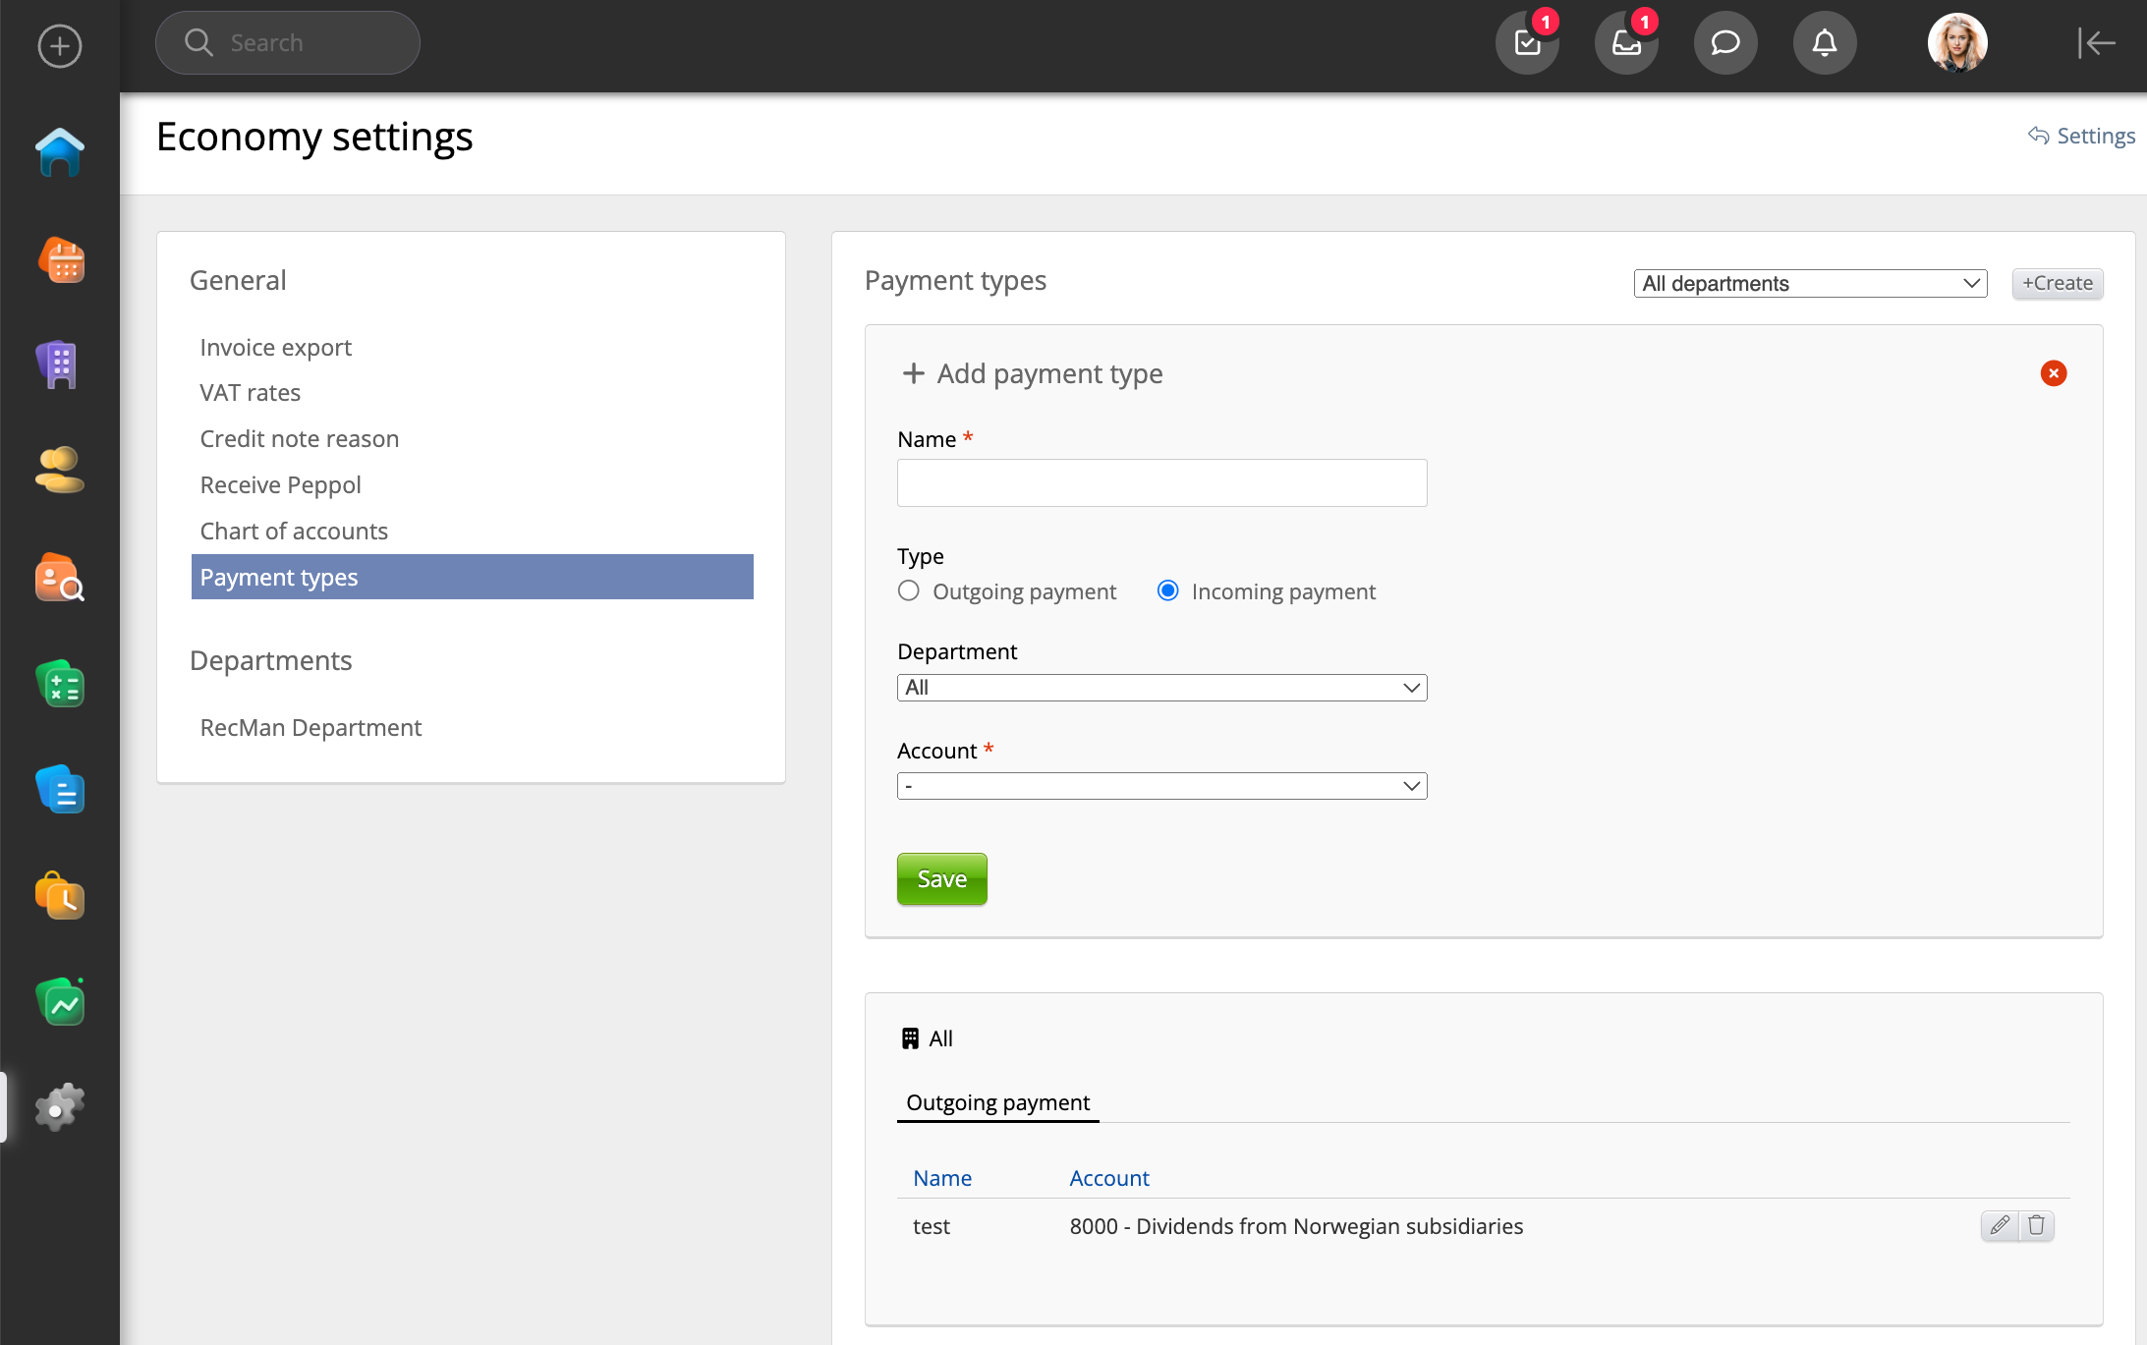Select the Incoming payment radio button

point(1167,590)
